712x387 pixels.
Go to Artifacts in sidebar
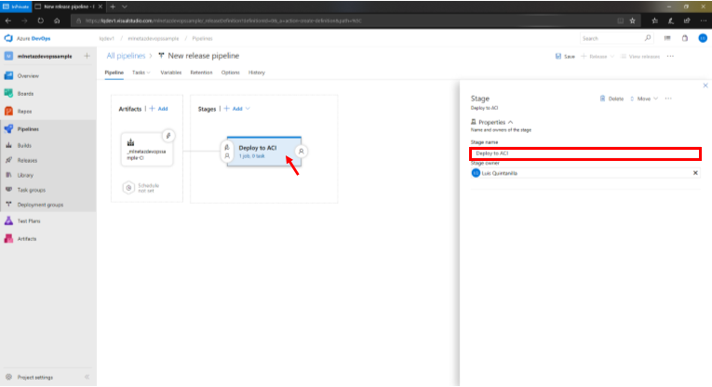click(x=27, y=239)
